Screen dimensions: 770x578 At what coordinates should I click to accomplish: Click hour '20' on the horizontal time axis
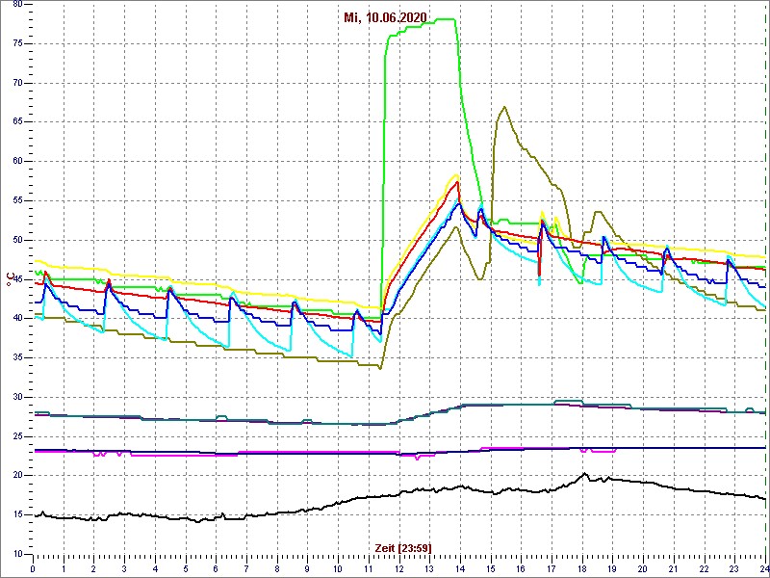[x=643, y=569]
